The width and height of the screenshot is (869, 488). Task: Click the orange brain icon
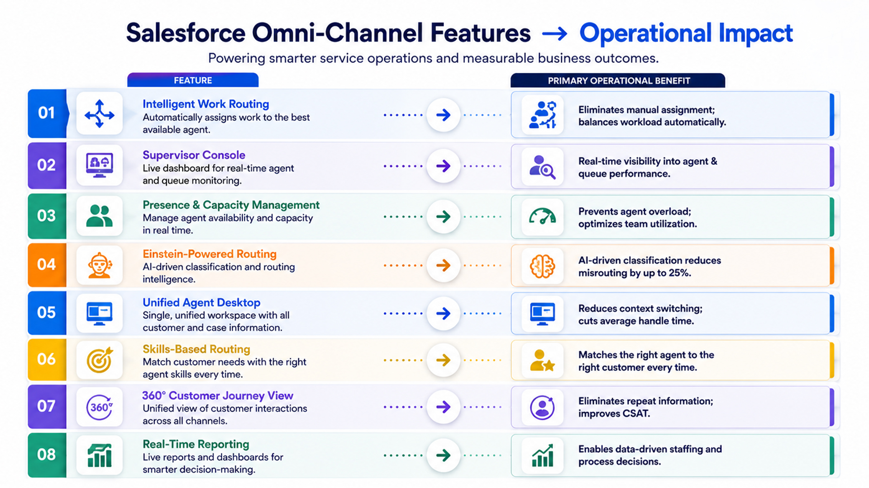[542, 266]
